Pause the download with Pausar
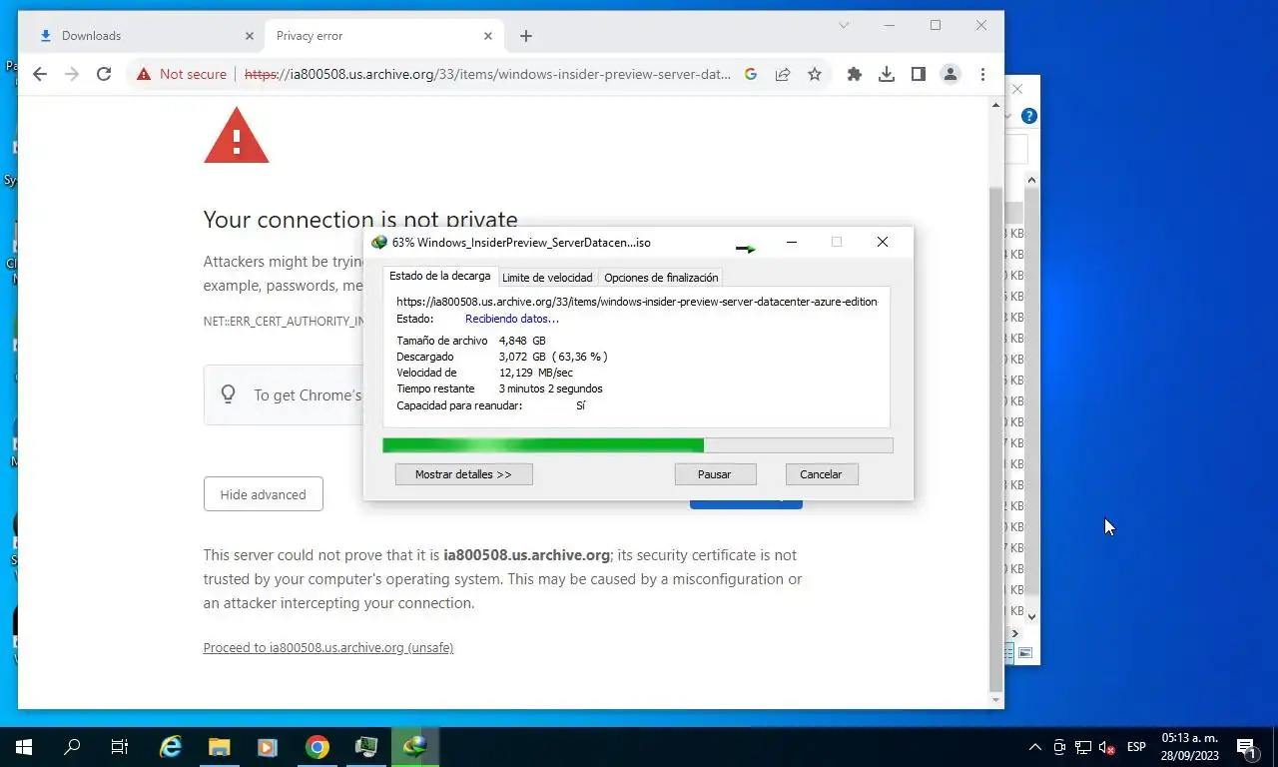The width and height of the screenshot is (1278, 767). tap(715, 474)
